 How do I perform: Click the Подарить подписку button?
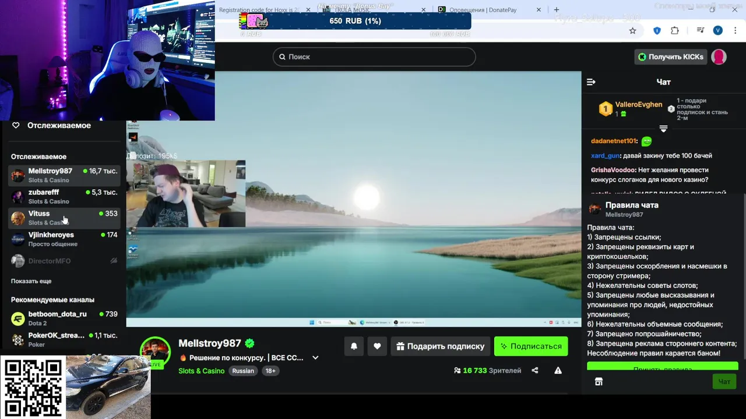(440, 346)
